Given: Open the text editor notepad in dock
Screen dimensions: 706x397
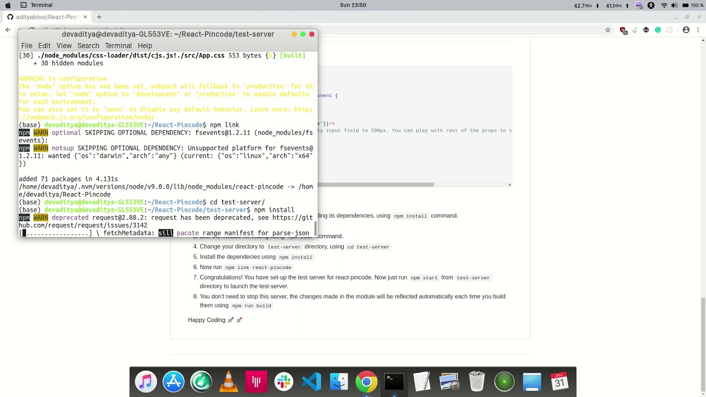Looking at the screenshot, I should (422, 382).
